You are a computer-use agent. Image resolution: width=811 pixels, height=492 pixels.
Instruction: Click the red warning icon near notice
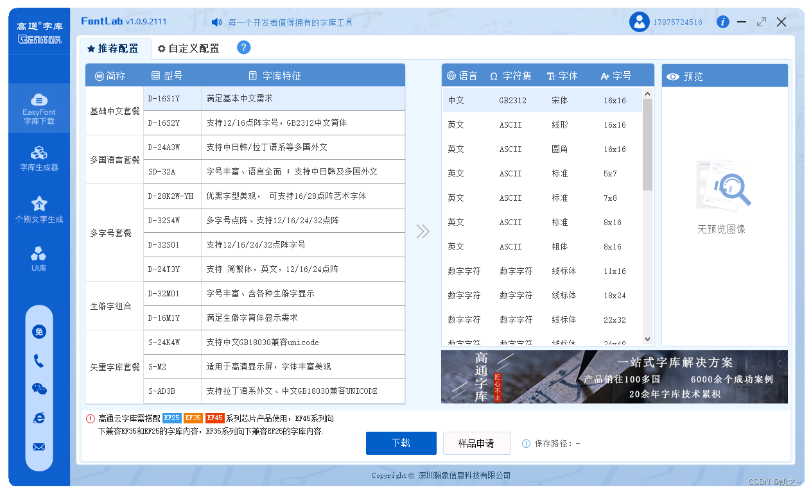[91, 419]
